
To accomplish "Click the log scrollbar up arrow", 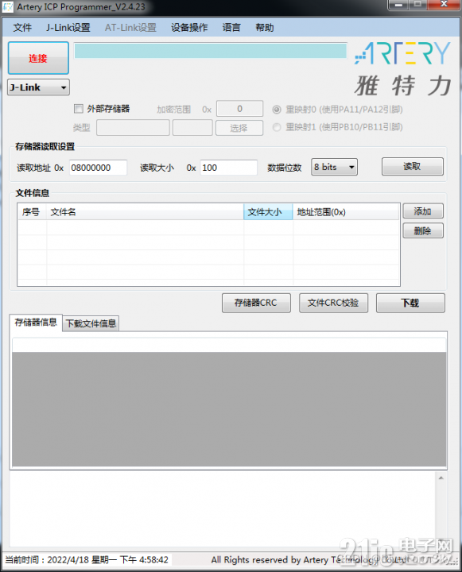I will pyautogui.click(x=441, y=478).
